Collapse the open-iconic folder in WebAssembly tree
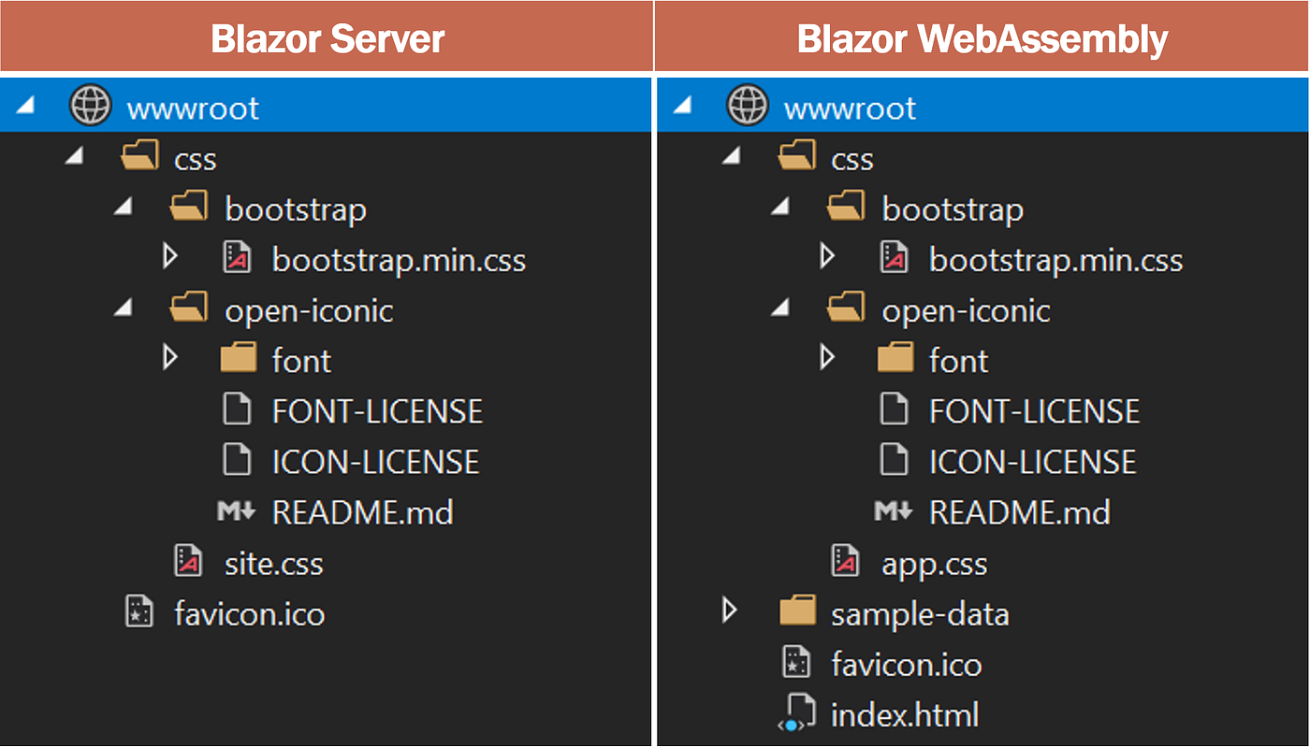This screenshot has height=747, width=1310. coord(780,309)
